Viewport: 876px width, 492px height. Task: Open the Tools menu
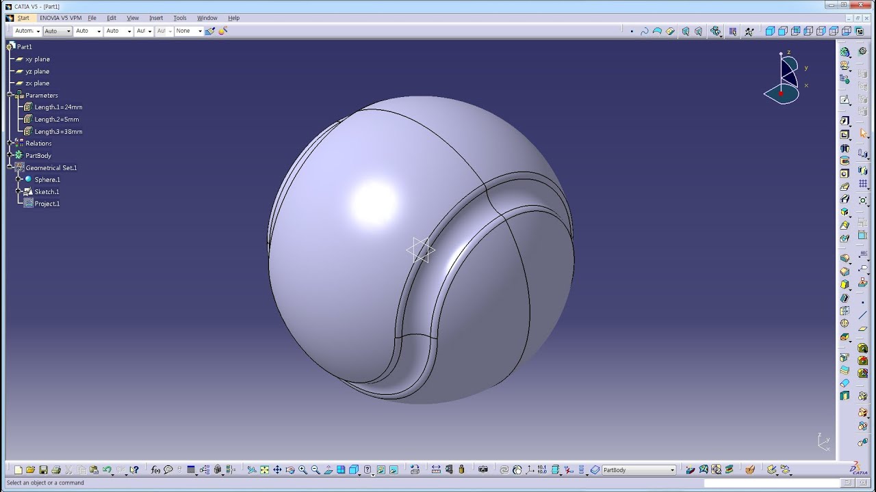tap(180, 18)
